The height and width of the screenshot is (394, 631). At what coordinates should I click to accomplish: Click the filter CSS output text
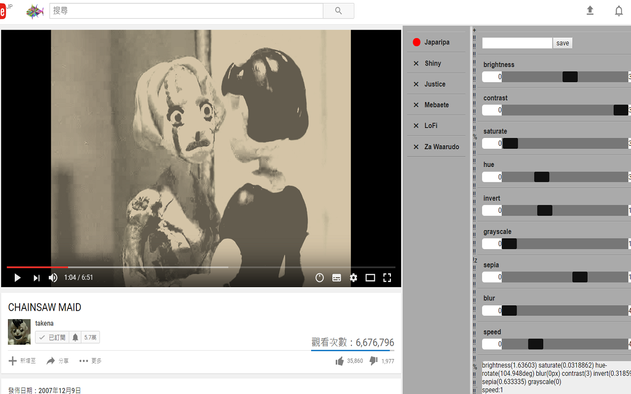[x=556, y=377]
